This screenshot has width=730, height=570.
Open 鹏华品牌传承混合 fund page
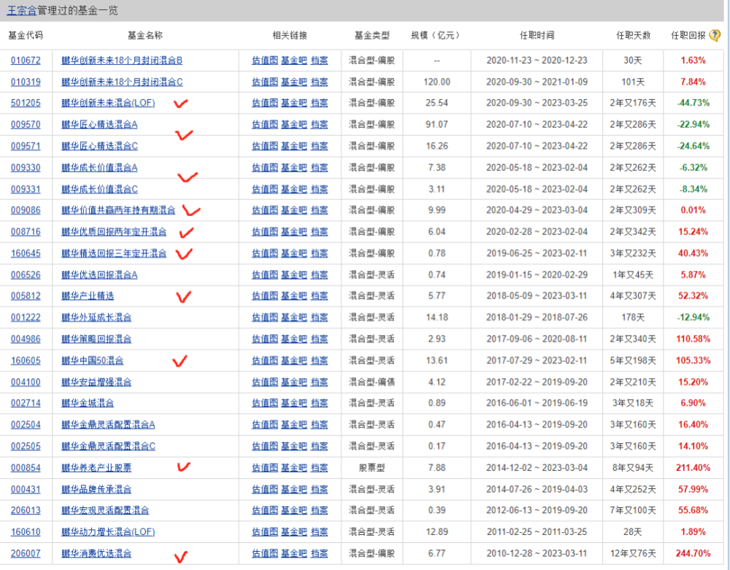point(96,489)
